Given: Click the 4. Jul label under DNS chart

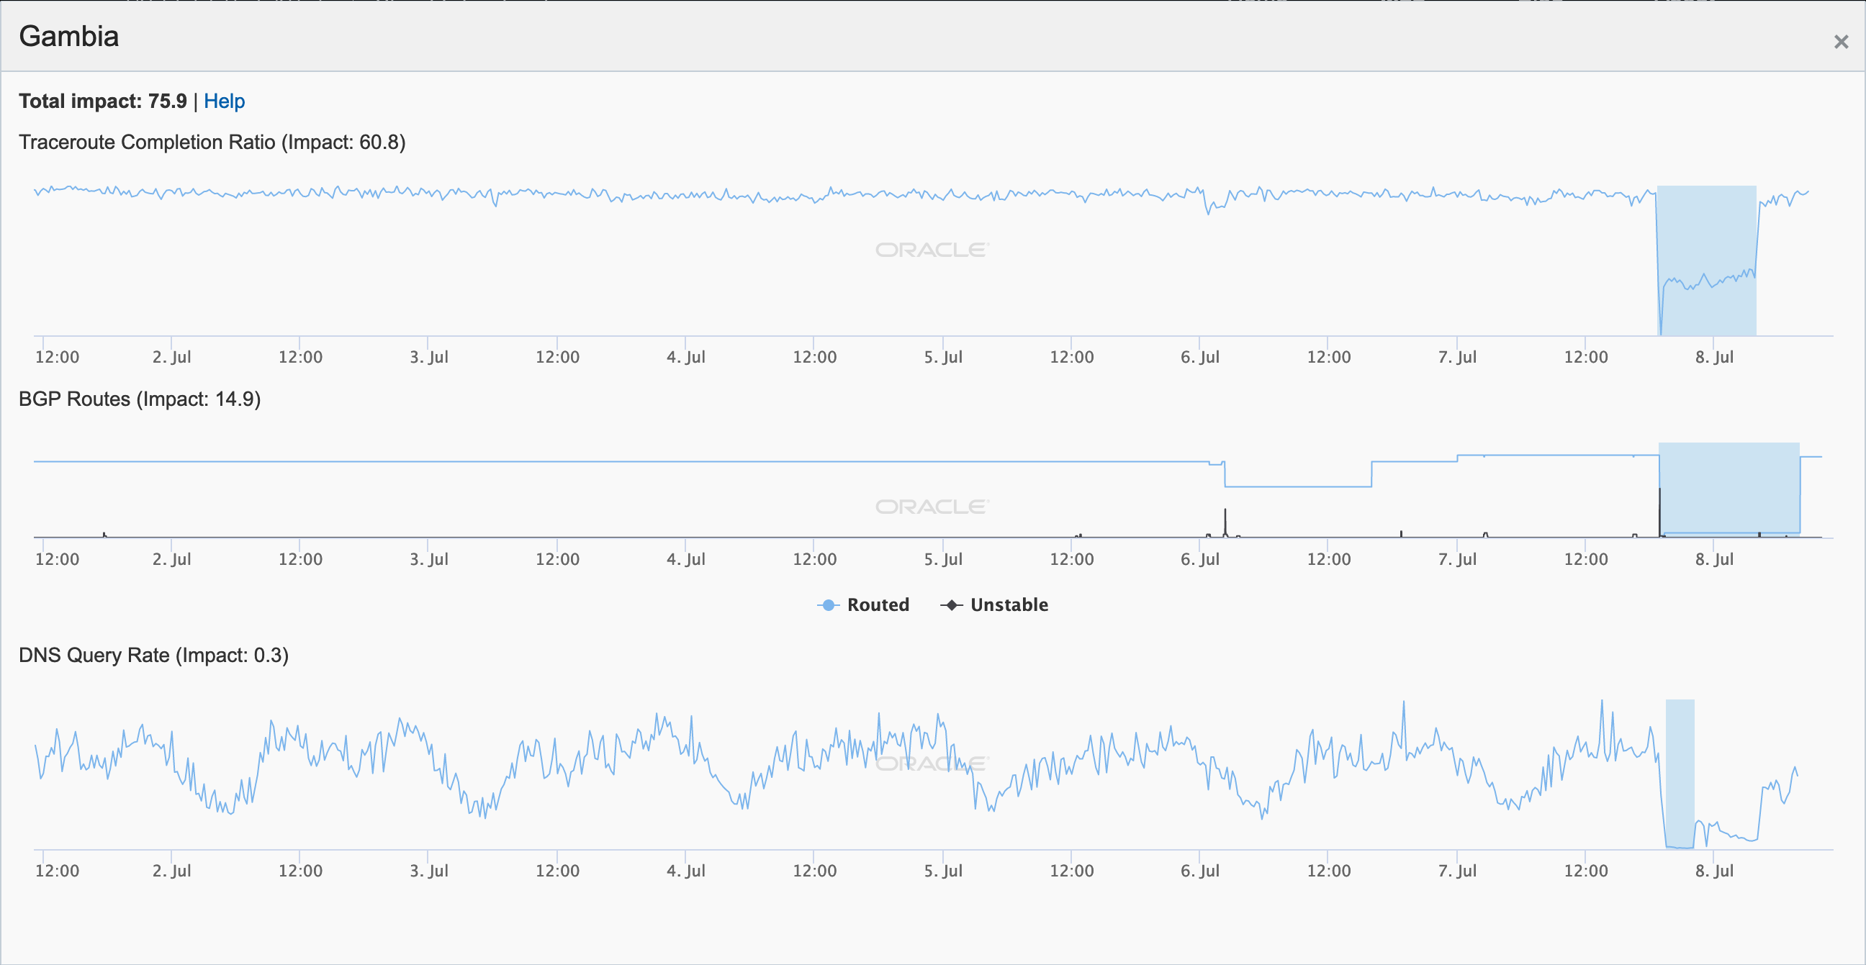Looking at the screenshot, I should (685, 870).
